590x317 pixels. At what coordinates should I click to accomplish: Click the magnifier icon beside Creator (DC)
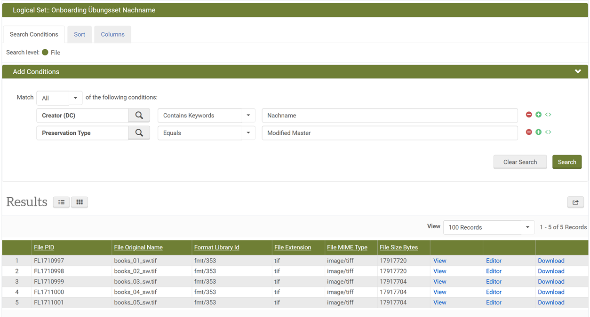[139, 116]
